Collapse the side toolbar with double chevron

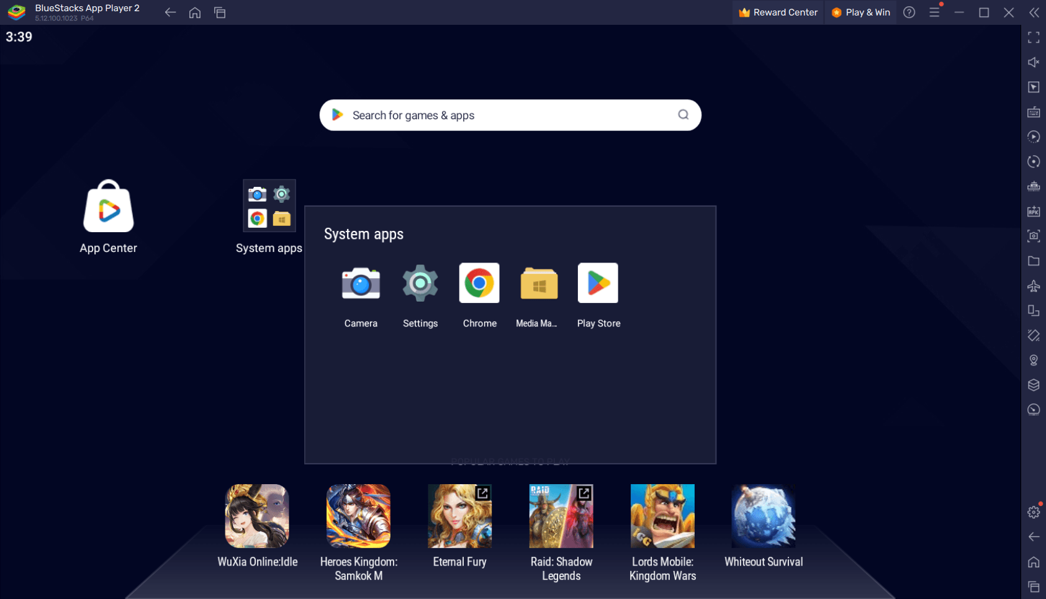[1034, 12]
